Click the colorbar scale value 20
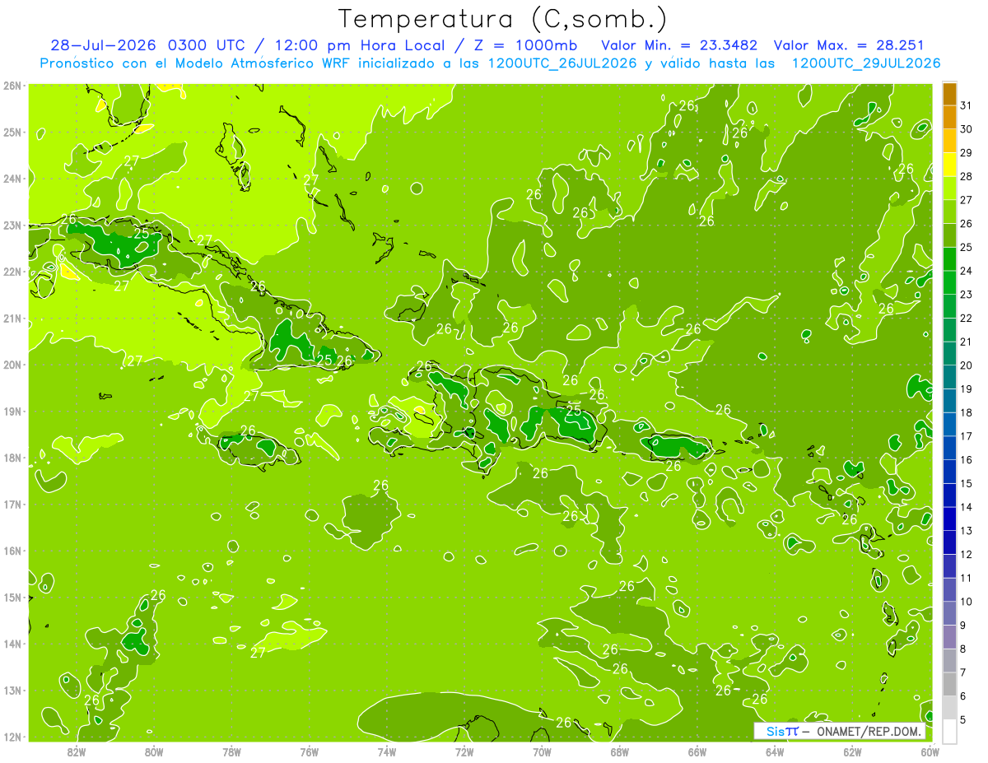The width and height of the screenshot is (988, 763). click(967, 365)
